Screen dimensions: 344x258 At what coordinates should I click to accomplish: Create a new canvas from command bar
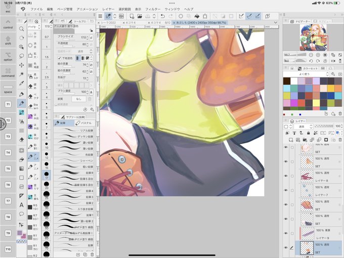coord(132,16)
